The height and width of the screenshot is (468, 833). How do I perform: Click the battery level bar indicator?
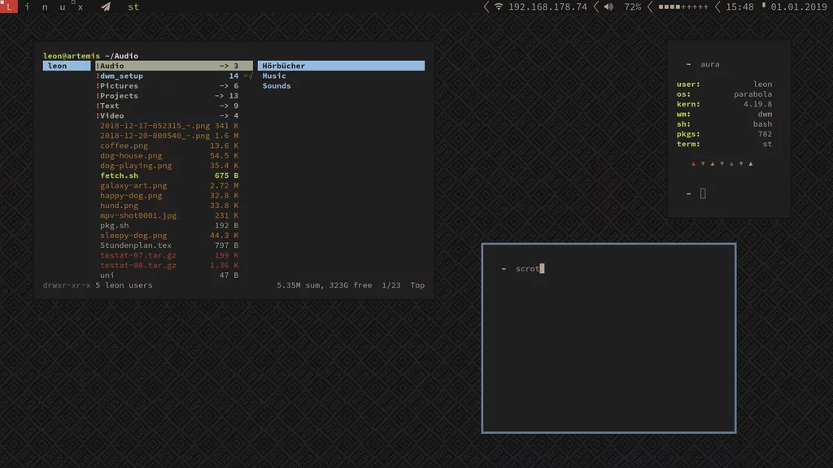[x=683, y=6]
